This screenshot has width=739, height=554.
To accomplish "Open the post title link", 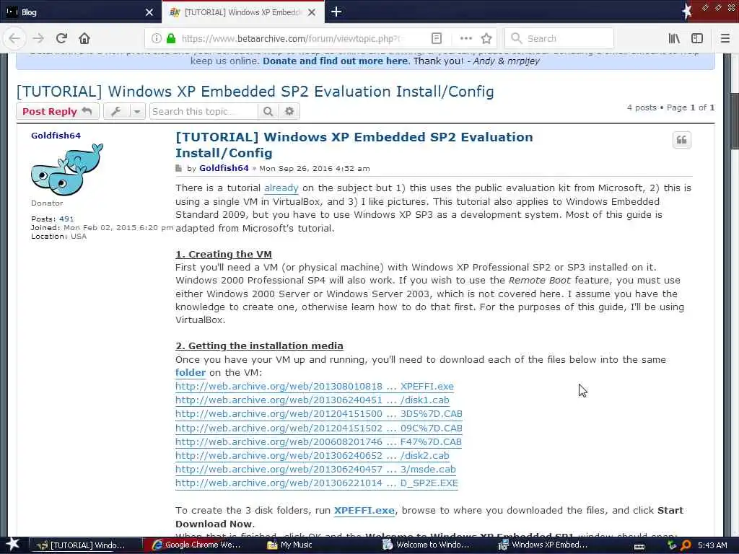I will 354,144.
